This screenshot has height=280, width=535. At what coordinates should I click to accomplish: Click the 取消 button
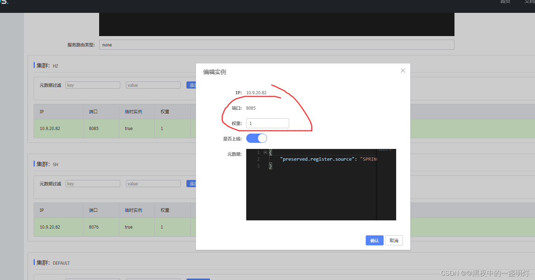pos(394,240)
